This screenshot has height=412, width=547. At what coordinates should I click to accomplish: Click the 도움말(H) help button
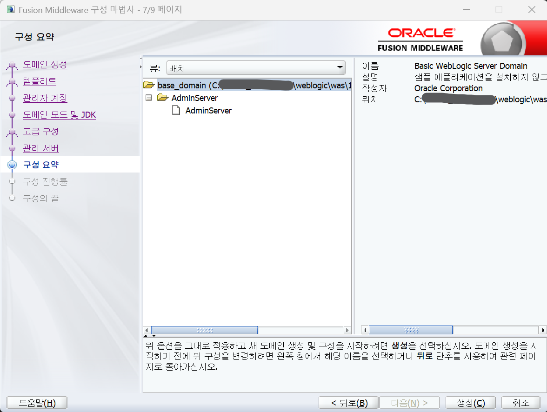click(37, 403)
